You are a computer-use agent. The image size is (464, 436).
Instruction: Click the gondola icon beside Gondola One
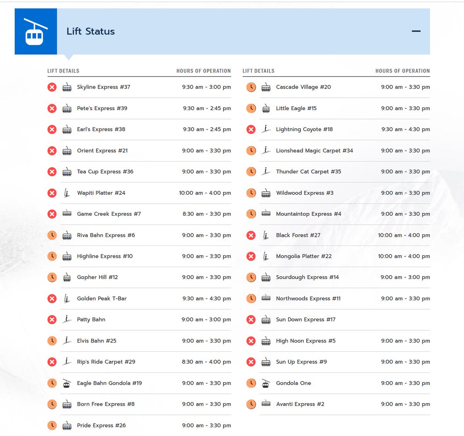(x=266, y=383)
